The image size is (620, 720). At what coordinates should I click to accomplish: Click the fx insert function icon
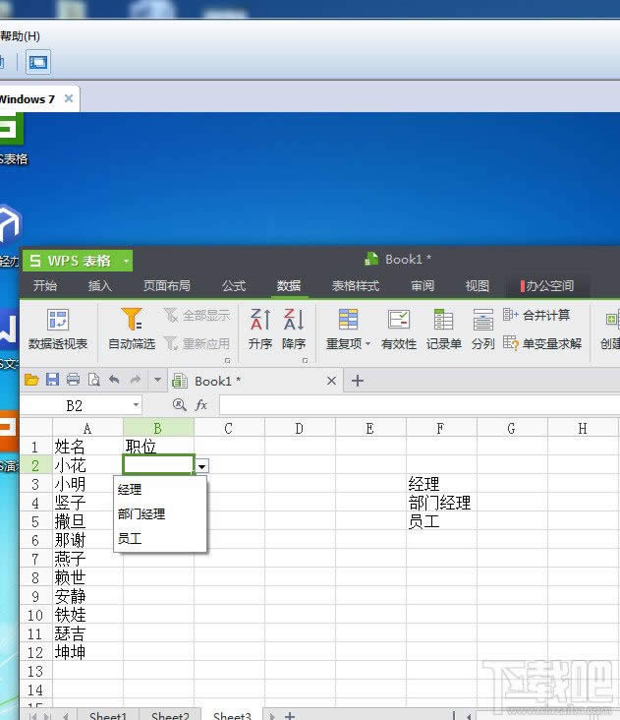200,405
